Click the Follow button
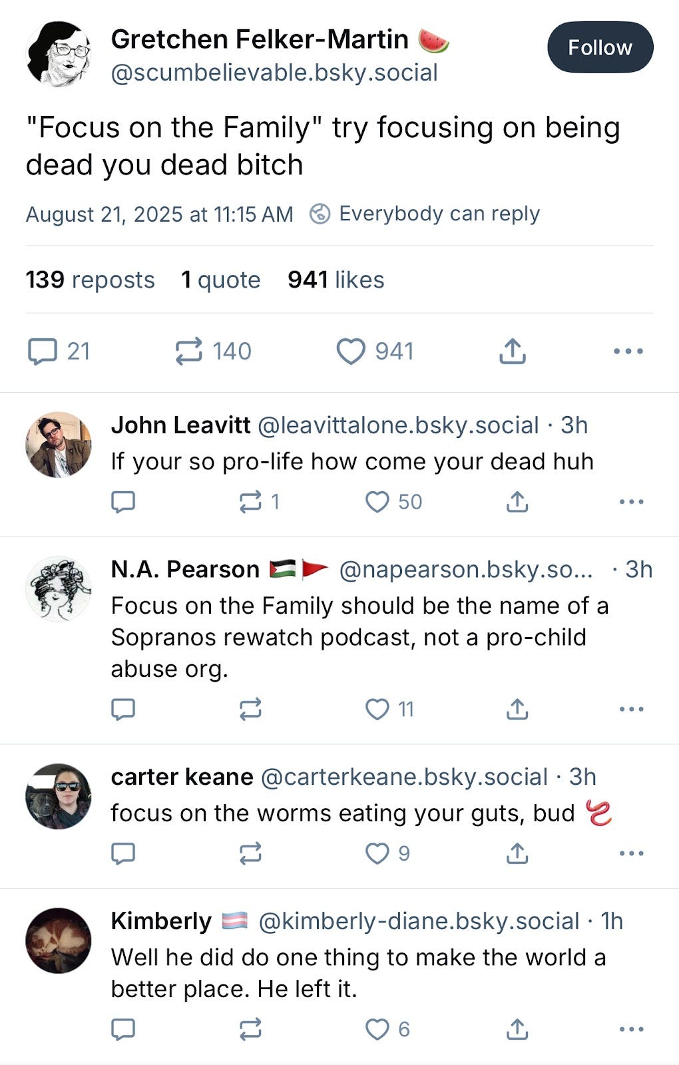 coord(600,47)
